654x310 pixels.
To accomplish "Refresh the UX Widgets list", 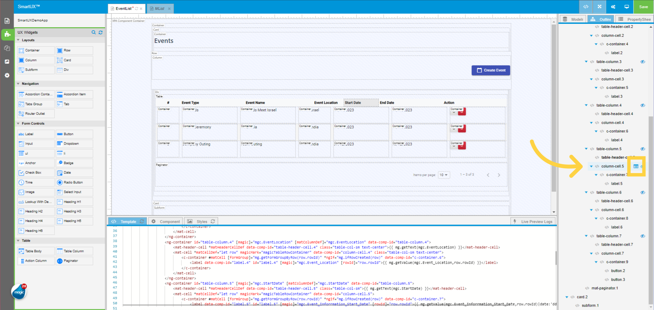I will pyautogui.click(x=100, y=32).
